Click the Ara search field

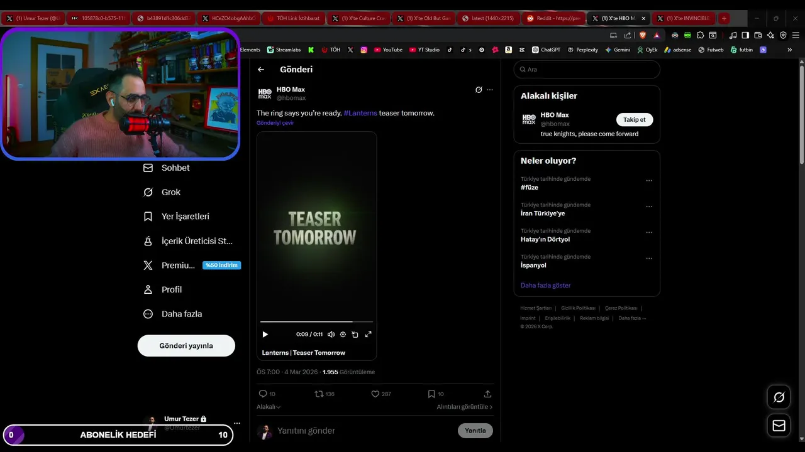(x=587, y=70)
